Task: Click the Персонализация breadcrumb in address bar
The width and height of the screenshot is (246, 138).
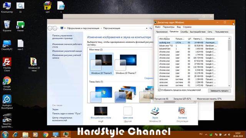Action: [111, 28]
